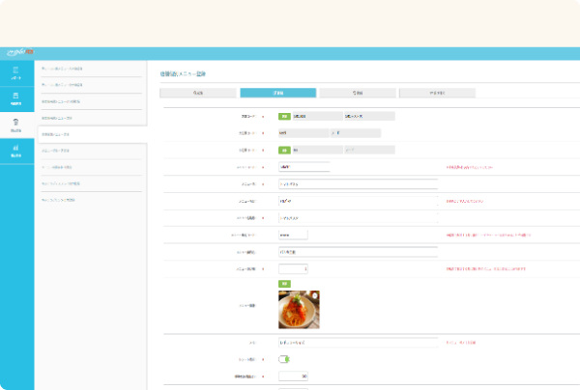Image resolution: width=580 pixels, height=390 pixels.
Task: Open the last item in the submenu list
Action: [90, 200]
